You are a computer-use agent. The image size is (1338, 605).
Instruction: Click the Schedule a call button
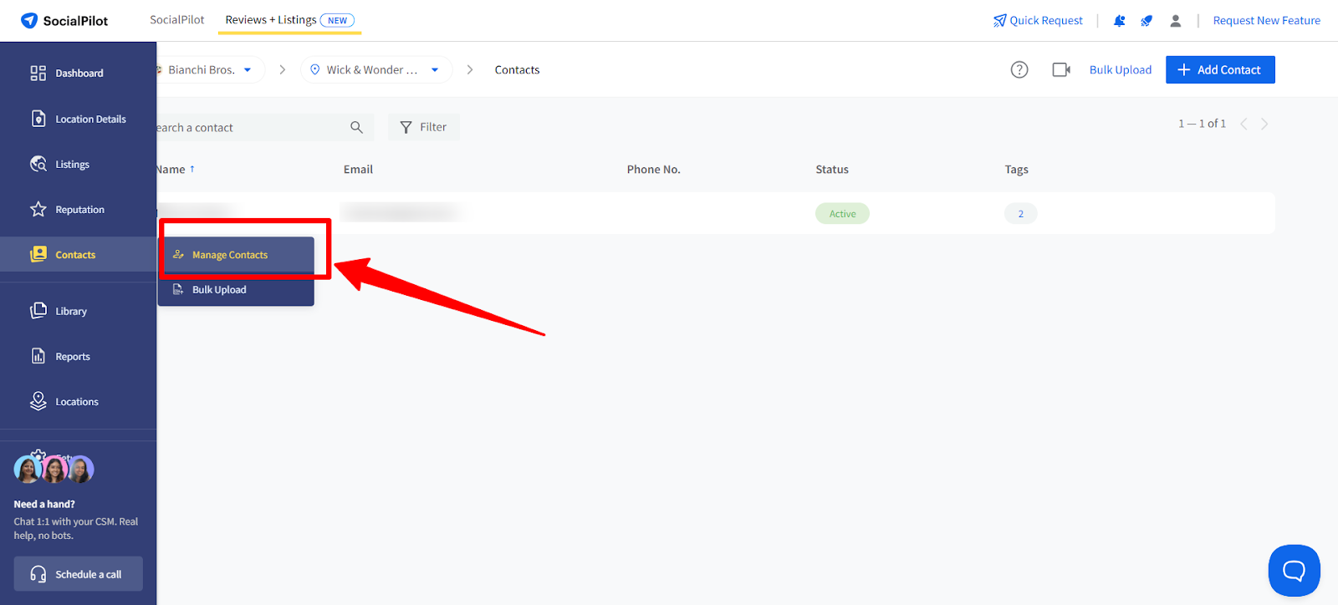pyautogui.click(x=78, y=574)
